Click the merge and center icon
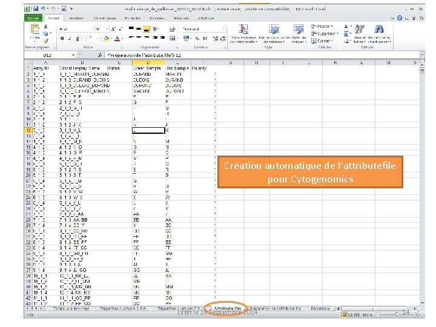 pos(173,38)
